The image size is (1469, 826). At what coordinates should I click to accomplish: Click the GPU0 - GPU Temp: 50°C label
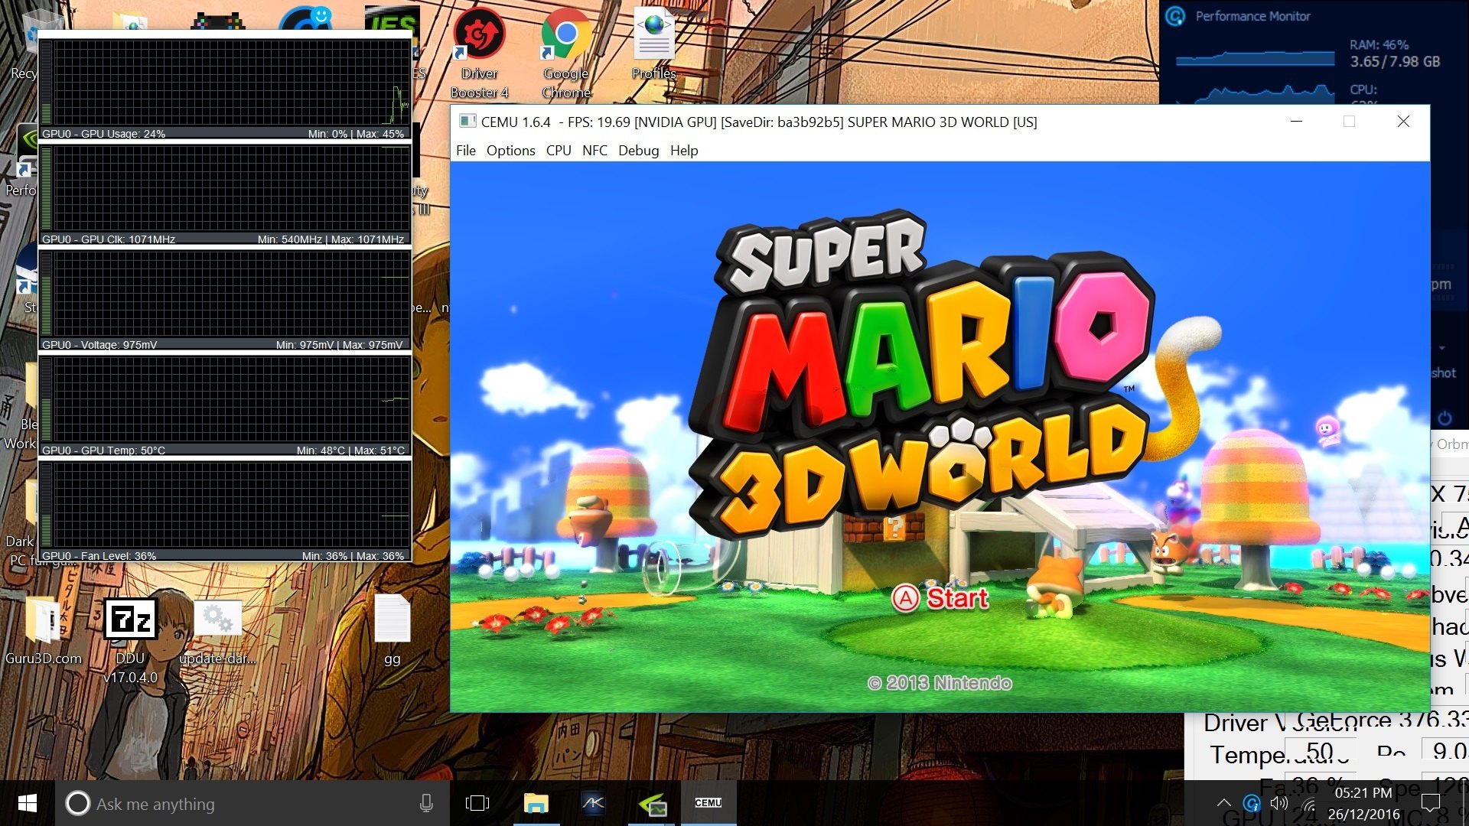click(x=104, y=450)
